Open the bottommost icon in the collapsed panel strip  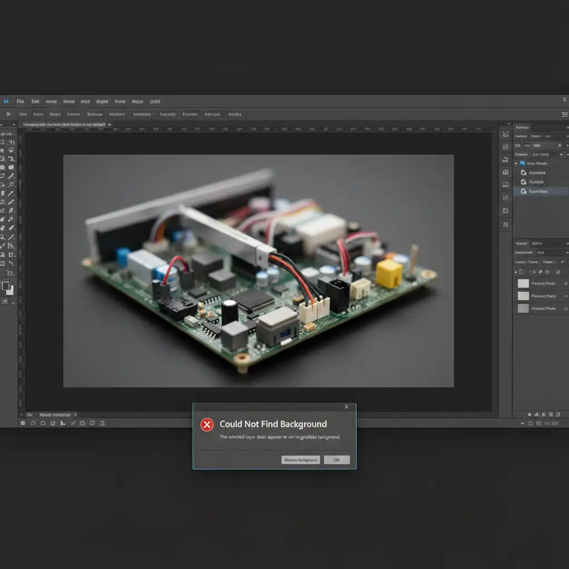tap(505, 224)
